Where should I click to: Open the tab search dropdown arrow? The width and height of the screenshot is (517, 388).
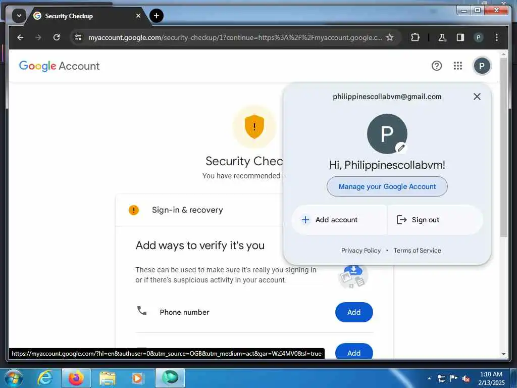(x=19, y=16)
